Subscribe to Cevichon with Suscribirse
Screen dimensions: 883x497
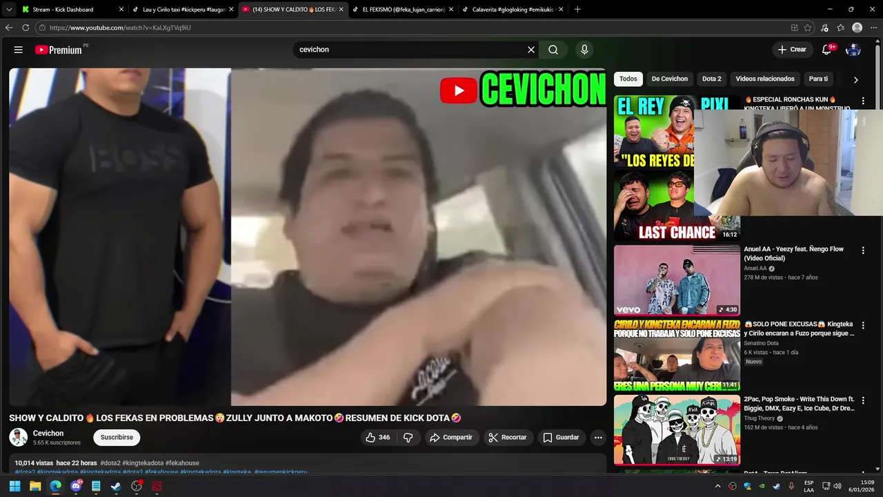pyautogui.click(x=117, y=437)
